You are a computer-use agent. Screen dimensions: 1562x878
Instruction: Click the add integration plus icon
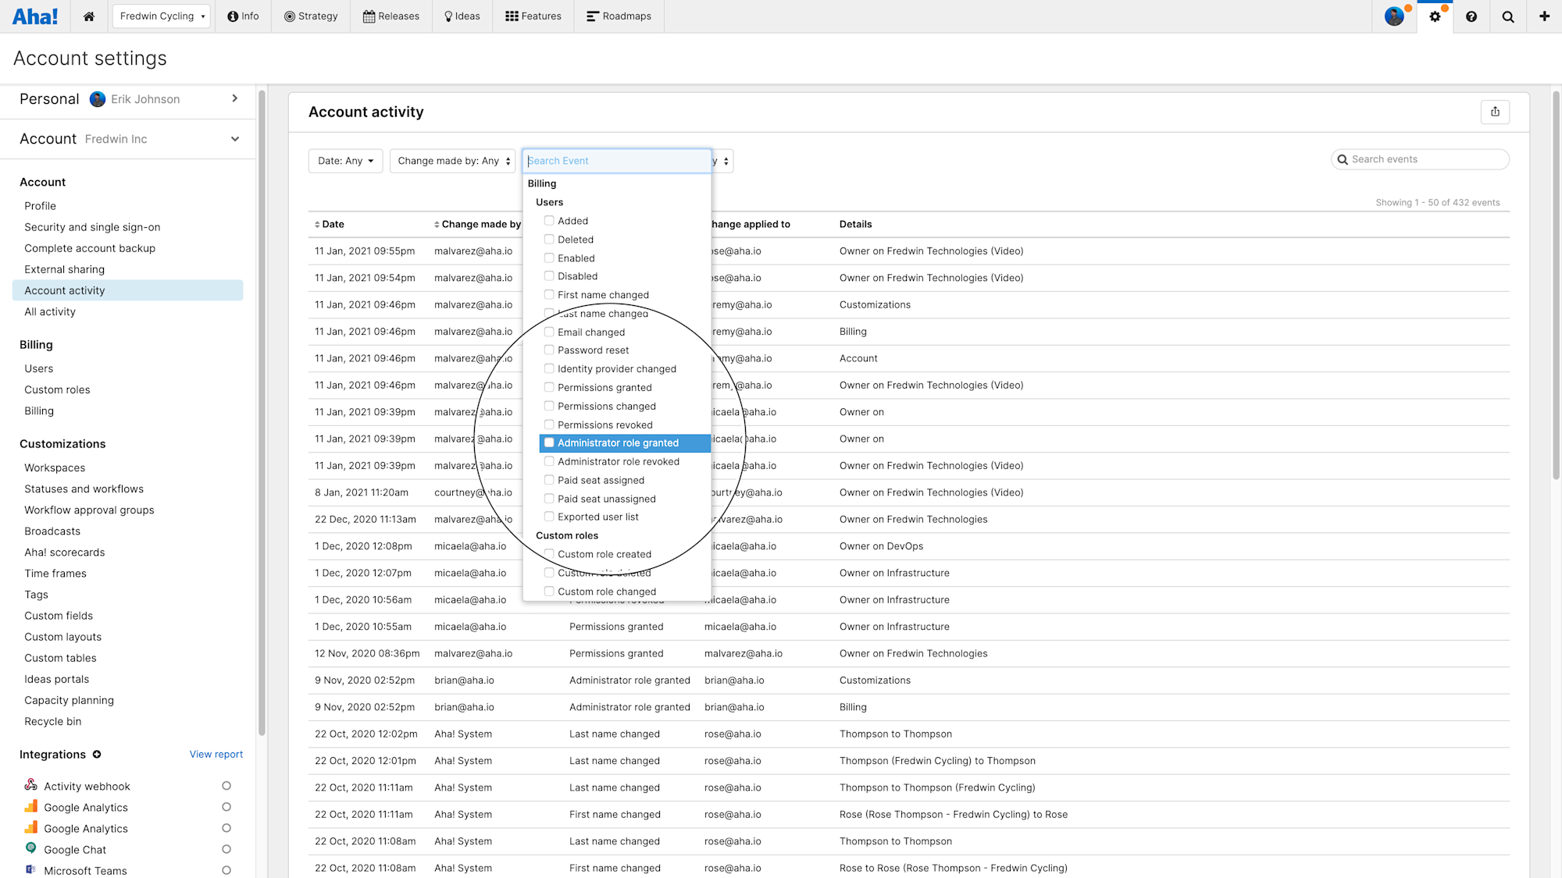point(97,755)
